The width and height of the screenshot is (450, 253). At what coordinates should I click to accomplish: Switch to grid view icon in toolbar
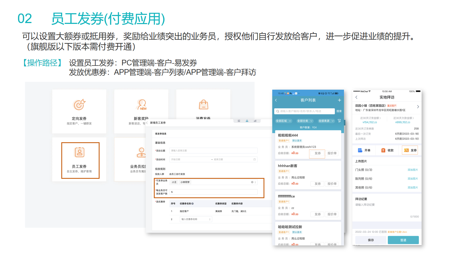[239, 121]
